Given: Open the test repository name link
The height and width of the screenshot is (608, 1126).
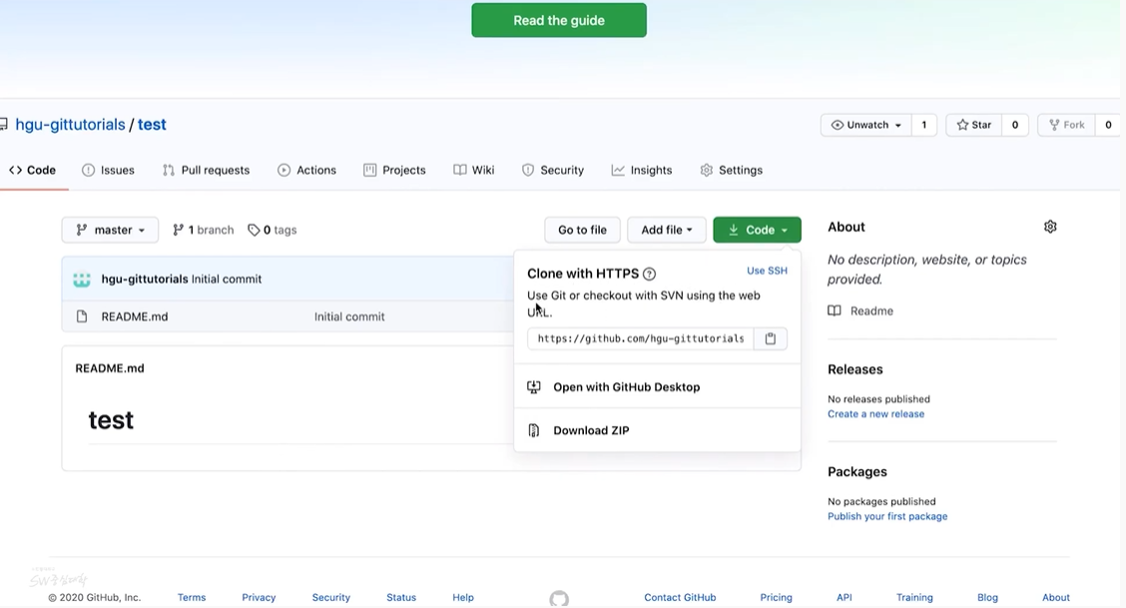Looking at the screenshot, I should pos(152,124).
